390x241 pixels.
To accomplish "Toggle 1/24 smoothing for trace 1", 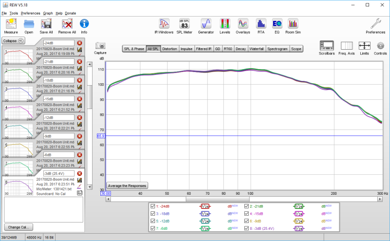I will 205,206.
